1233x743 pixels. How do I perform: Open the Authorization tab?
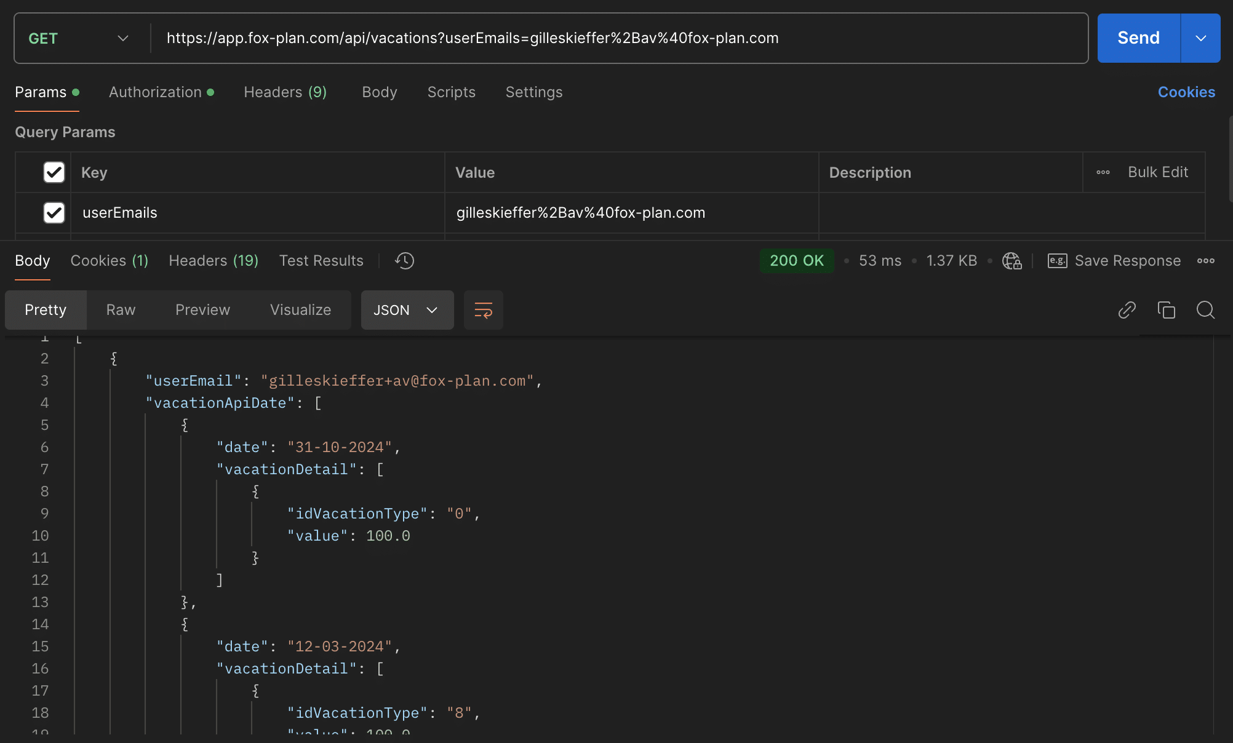pos(161,92)
